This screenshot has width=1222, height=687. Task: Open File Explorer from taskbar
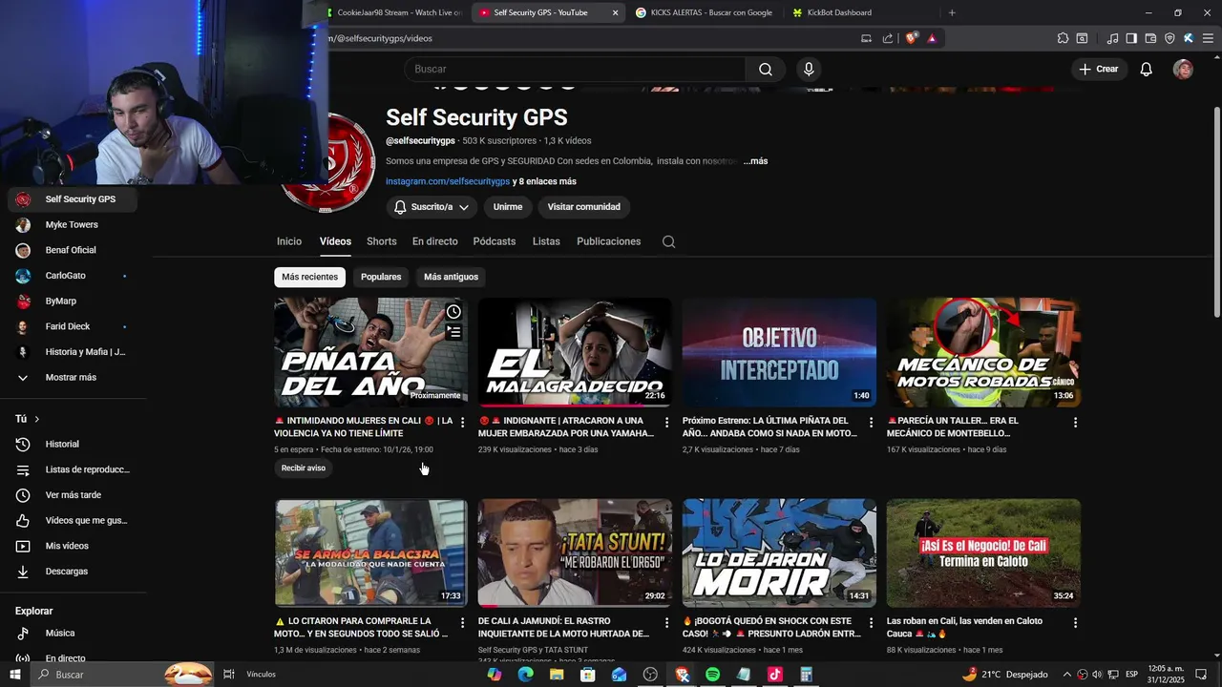(557, 675)
